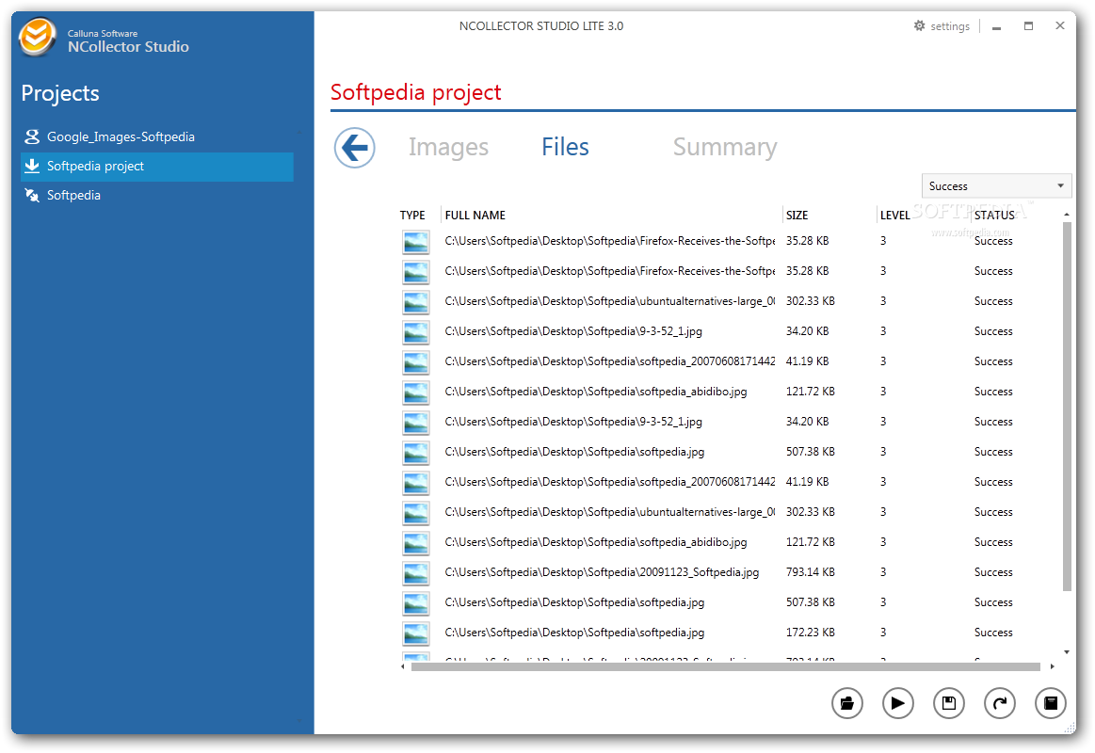
Task: Click the 793.14 KB size cell
Action: click(x=810, y=572)
